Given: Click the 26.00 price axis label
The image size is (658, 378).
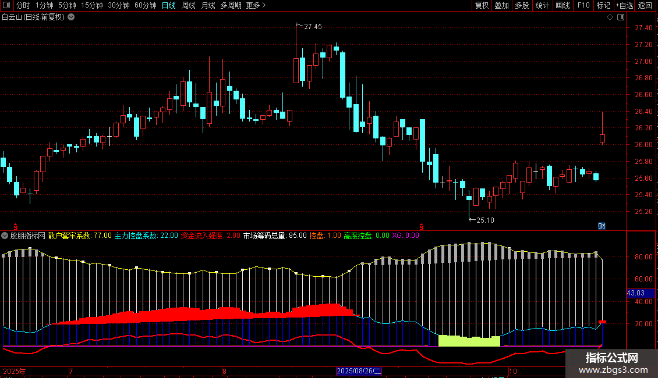Looking at the screenshot, I should 643,145.
